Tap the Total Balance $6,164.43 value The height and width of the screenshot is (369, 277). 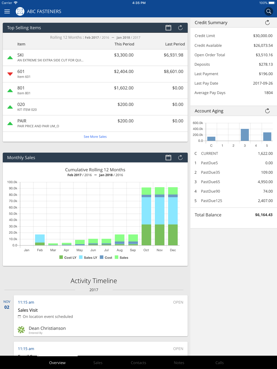[264, 215]
